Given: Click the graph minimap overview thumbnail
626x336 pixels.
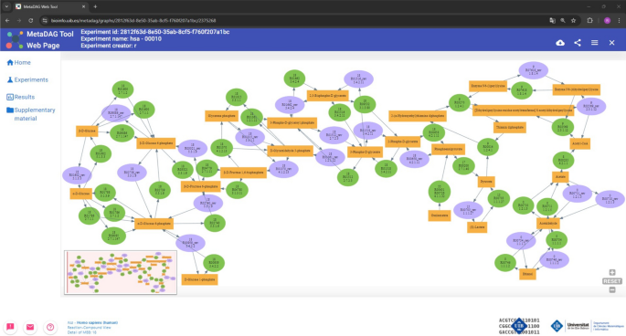Looking at the screenshot, I should (x=121, y=273).
